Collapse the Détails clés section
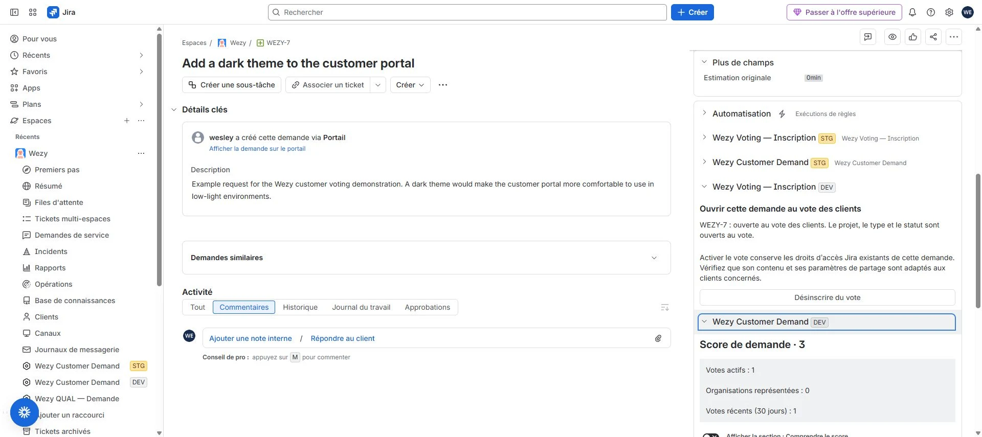Image resolution: width=982 pixels, height=437 pixels. 174,109
